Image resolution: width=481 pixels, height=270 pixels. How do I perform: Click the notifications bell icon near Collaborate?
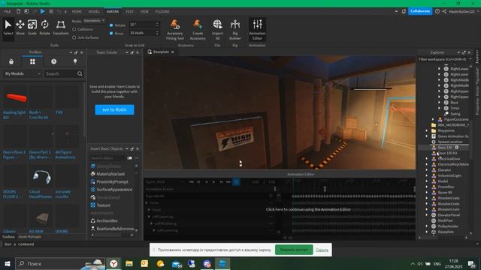coord(404,11)
